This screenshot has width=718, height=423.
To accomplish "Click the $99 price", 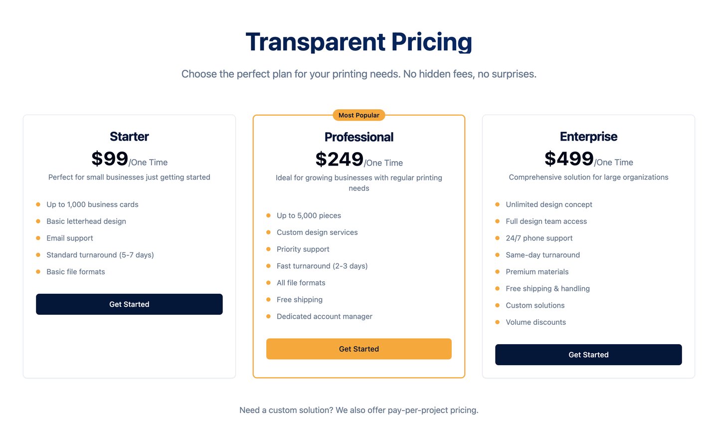I will 110,159.
